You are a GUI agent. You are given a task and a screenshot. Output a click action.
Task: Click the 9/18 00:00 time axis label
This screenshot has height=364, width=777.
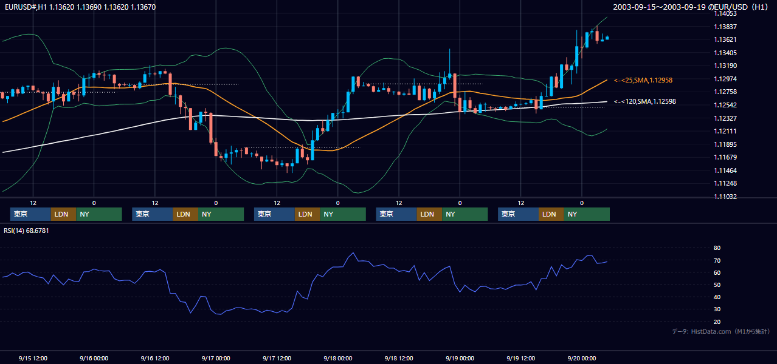point(338,358)
